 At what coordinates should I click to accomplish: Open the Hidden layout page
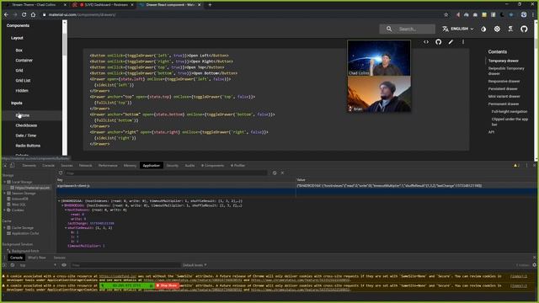tap(22, 91)
